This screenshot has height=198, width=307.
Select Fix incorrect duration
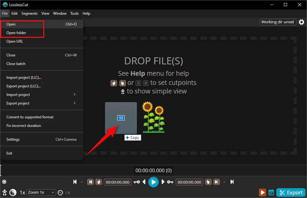click(42, 125)
